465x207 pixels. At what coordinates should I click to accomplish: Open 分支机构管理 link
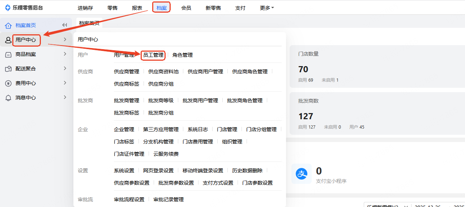[158, 142]
